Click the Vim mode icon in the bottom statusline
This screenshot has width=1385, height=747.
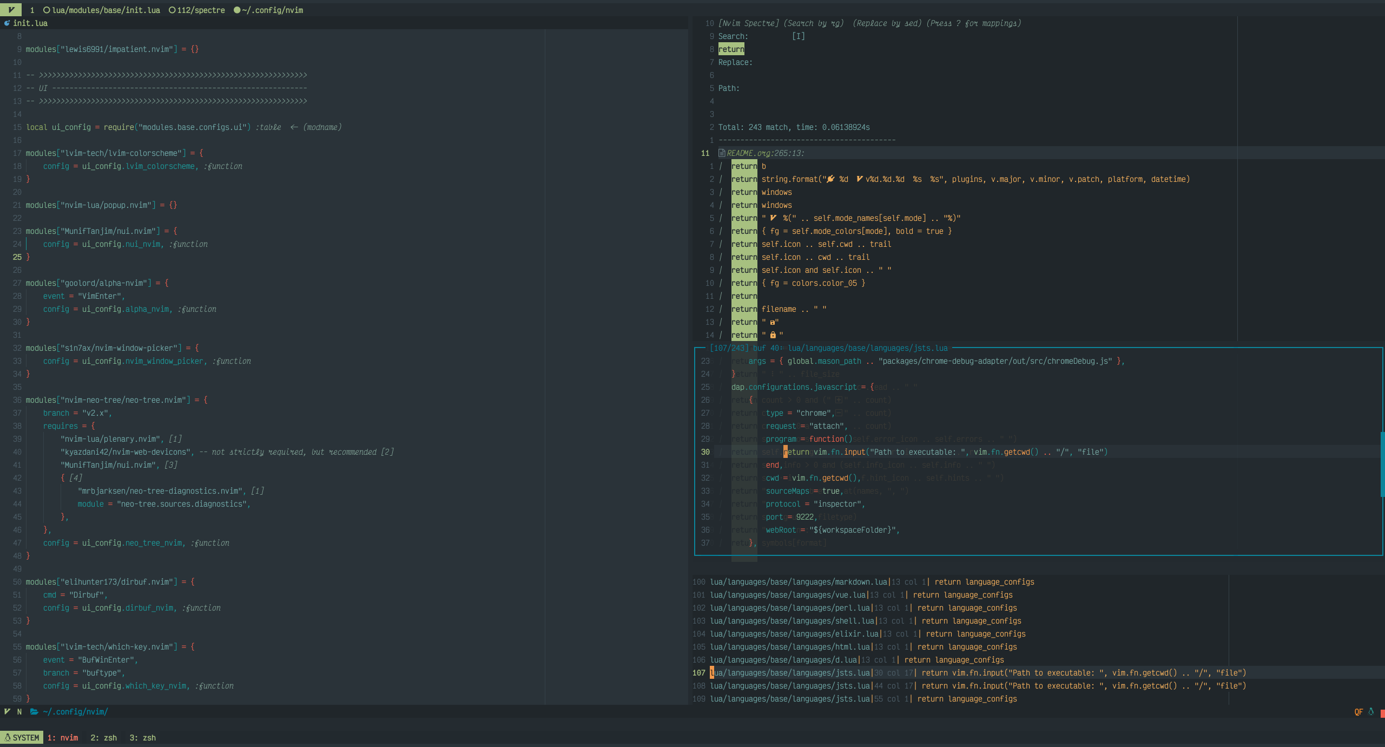(7, 712)
